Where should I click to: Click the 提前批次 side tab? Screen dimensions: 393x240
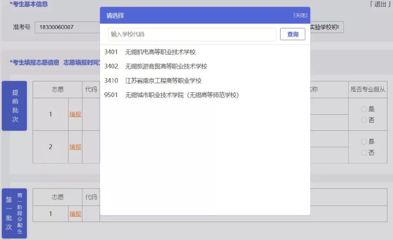(x=14, y=106)
